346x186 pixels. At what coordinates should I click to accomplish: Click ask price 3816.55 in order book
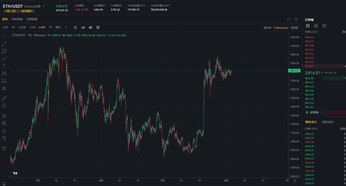[309, 50]
